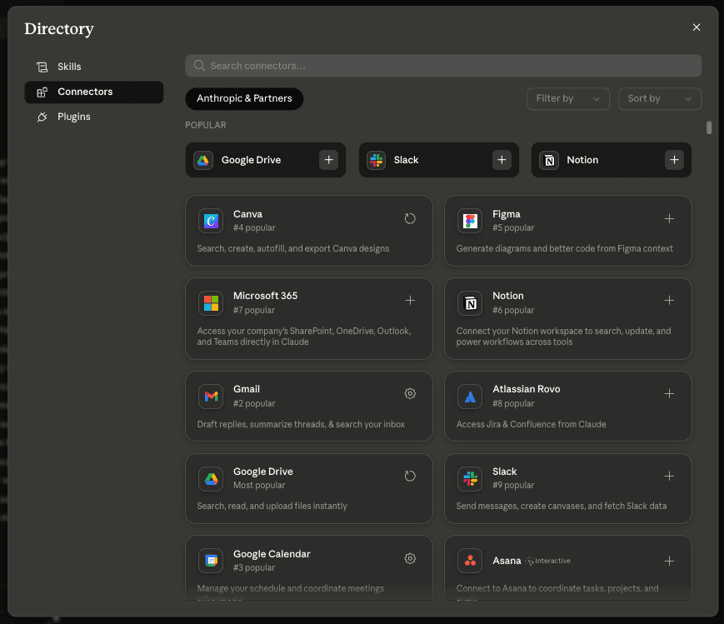Screen dimensions: 724x624
Task: Click the Notion logo in the Popular chip
Action: pyautogui.click(x=549, y=160)
